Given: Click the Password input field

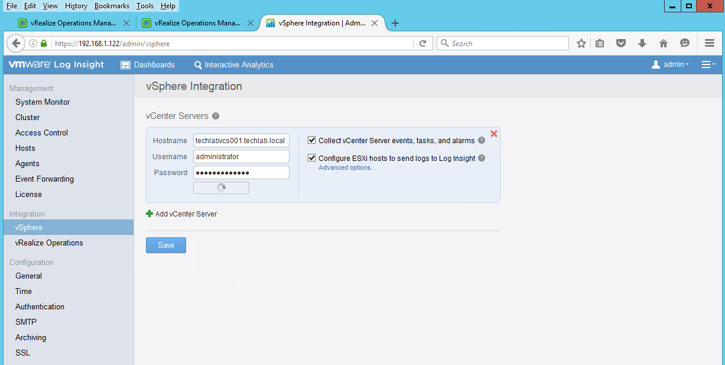Looking at the screenshot, I should (x=241, y=172).
